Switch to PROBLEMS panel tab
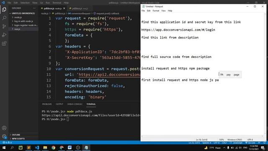The height and width of the screenshot is (151, 268). (47, 104)
